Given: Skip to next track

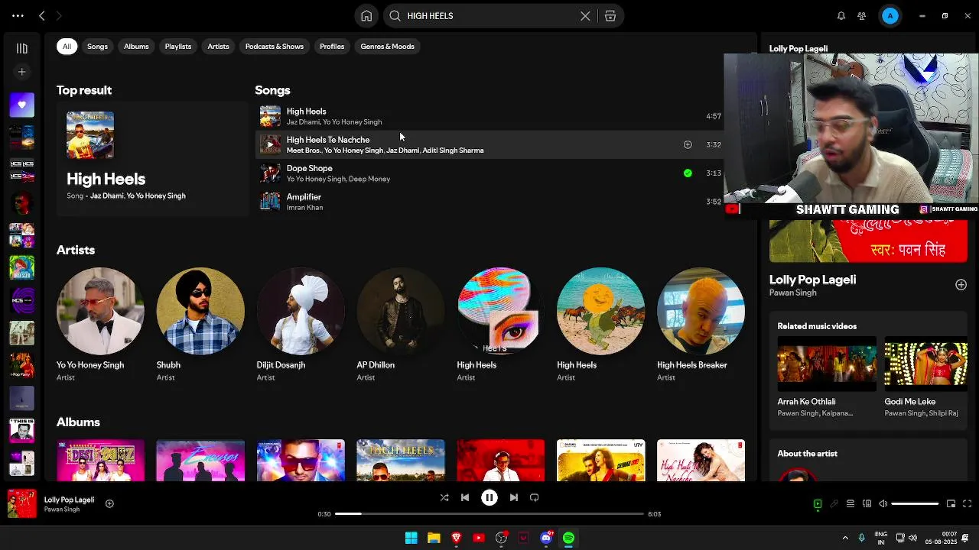Looking at the screenshot, I should (x=514, y=497).
